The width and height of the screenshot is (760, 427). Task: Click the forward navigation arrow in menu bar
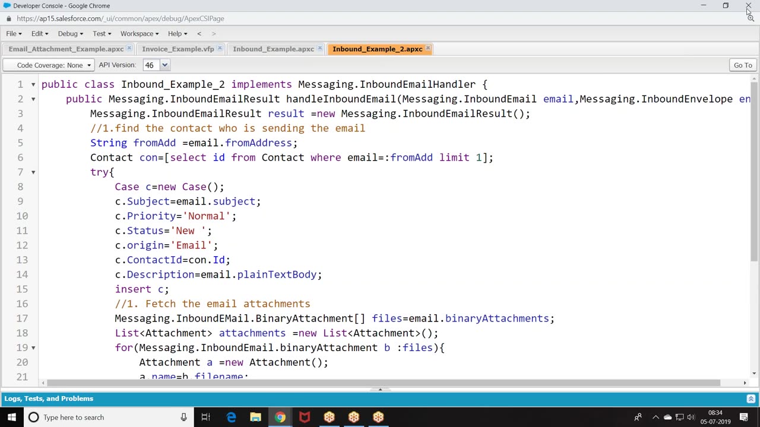(x=214, y=34)
